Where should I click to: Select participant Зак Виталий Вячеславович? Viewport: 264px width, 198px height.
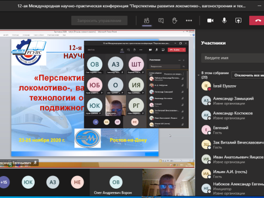pos(233,145)
